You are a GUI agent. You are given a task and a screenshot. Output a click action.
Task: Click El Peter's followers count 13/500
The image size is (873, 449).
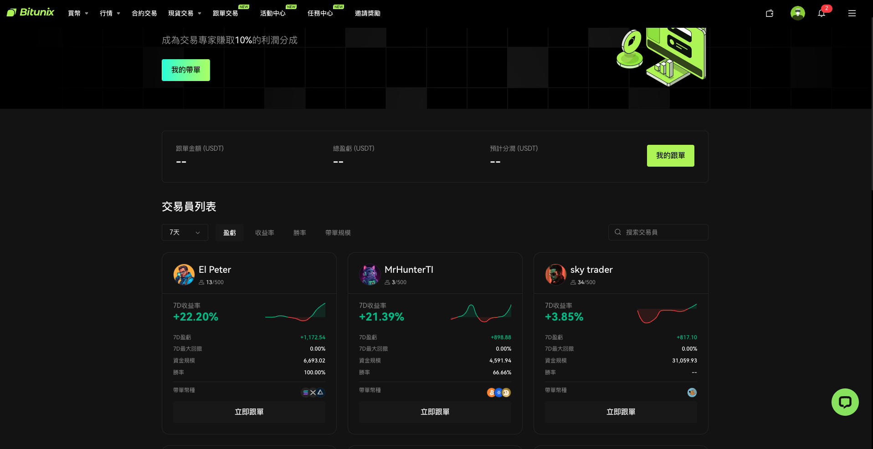211,282
